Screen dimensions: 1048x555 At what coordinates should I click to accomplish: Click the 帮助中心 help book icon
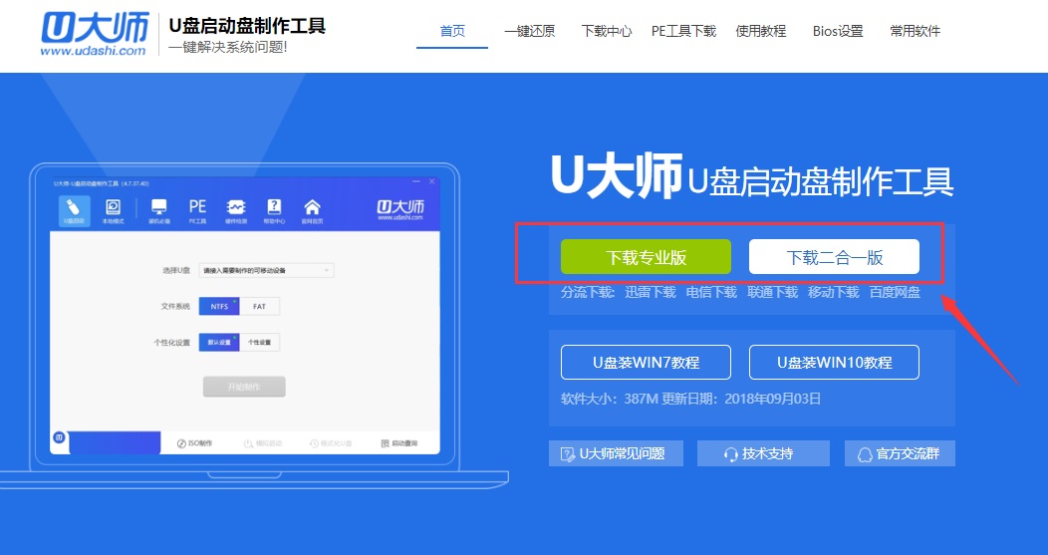click(273, 209)
